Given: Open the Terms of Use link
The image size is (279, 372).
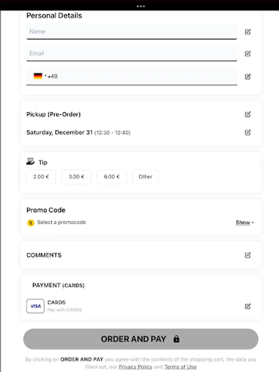Looking at the screenshot, I should click(180, 367).
